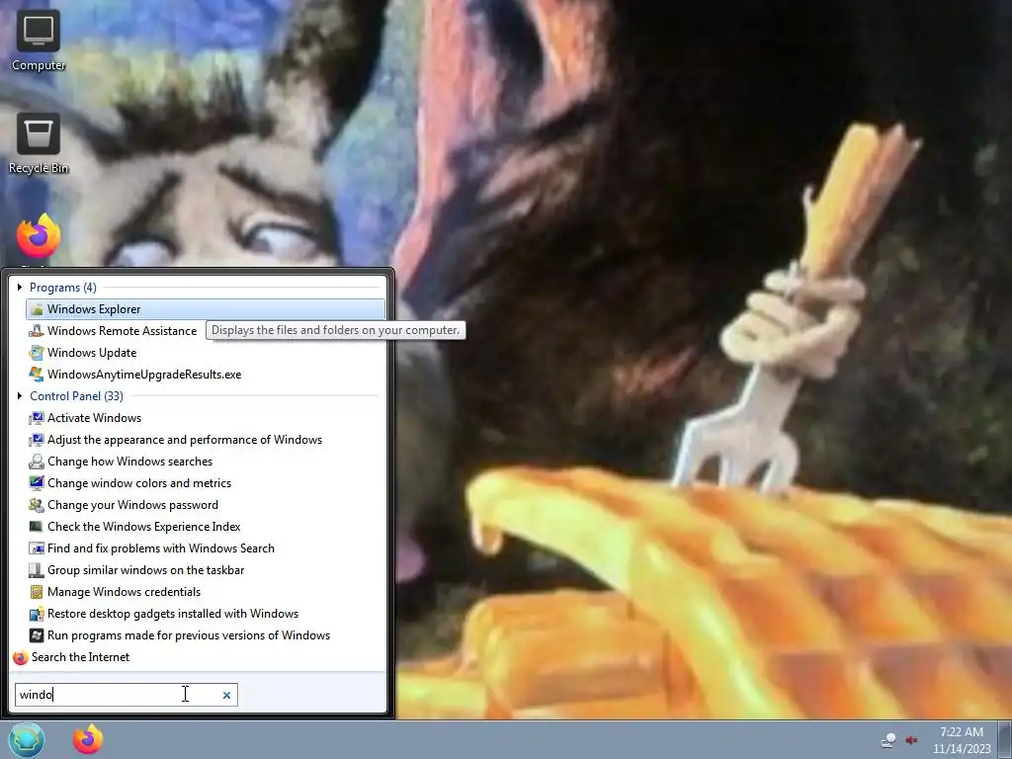This screenshot has height=759, width=1012.
Task: Select Change how Windows searches
Action: (x=129, y=462)
